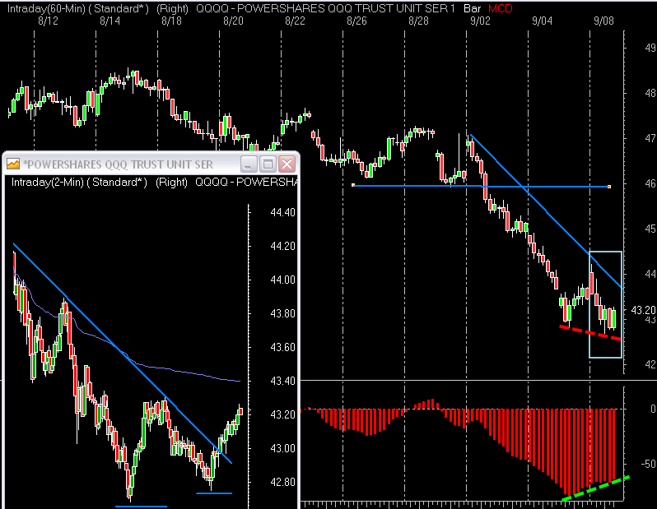
Task: Click 'Bar' label in main chart header
Action: [473, 8]
